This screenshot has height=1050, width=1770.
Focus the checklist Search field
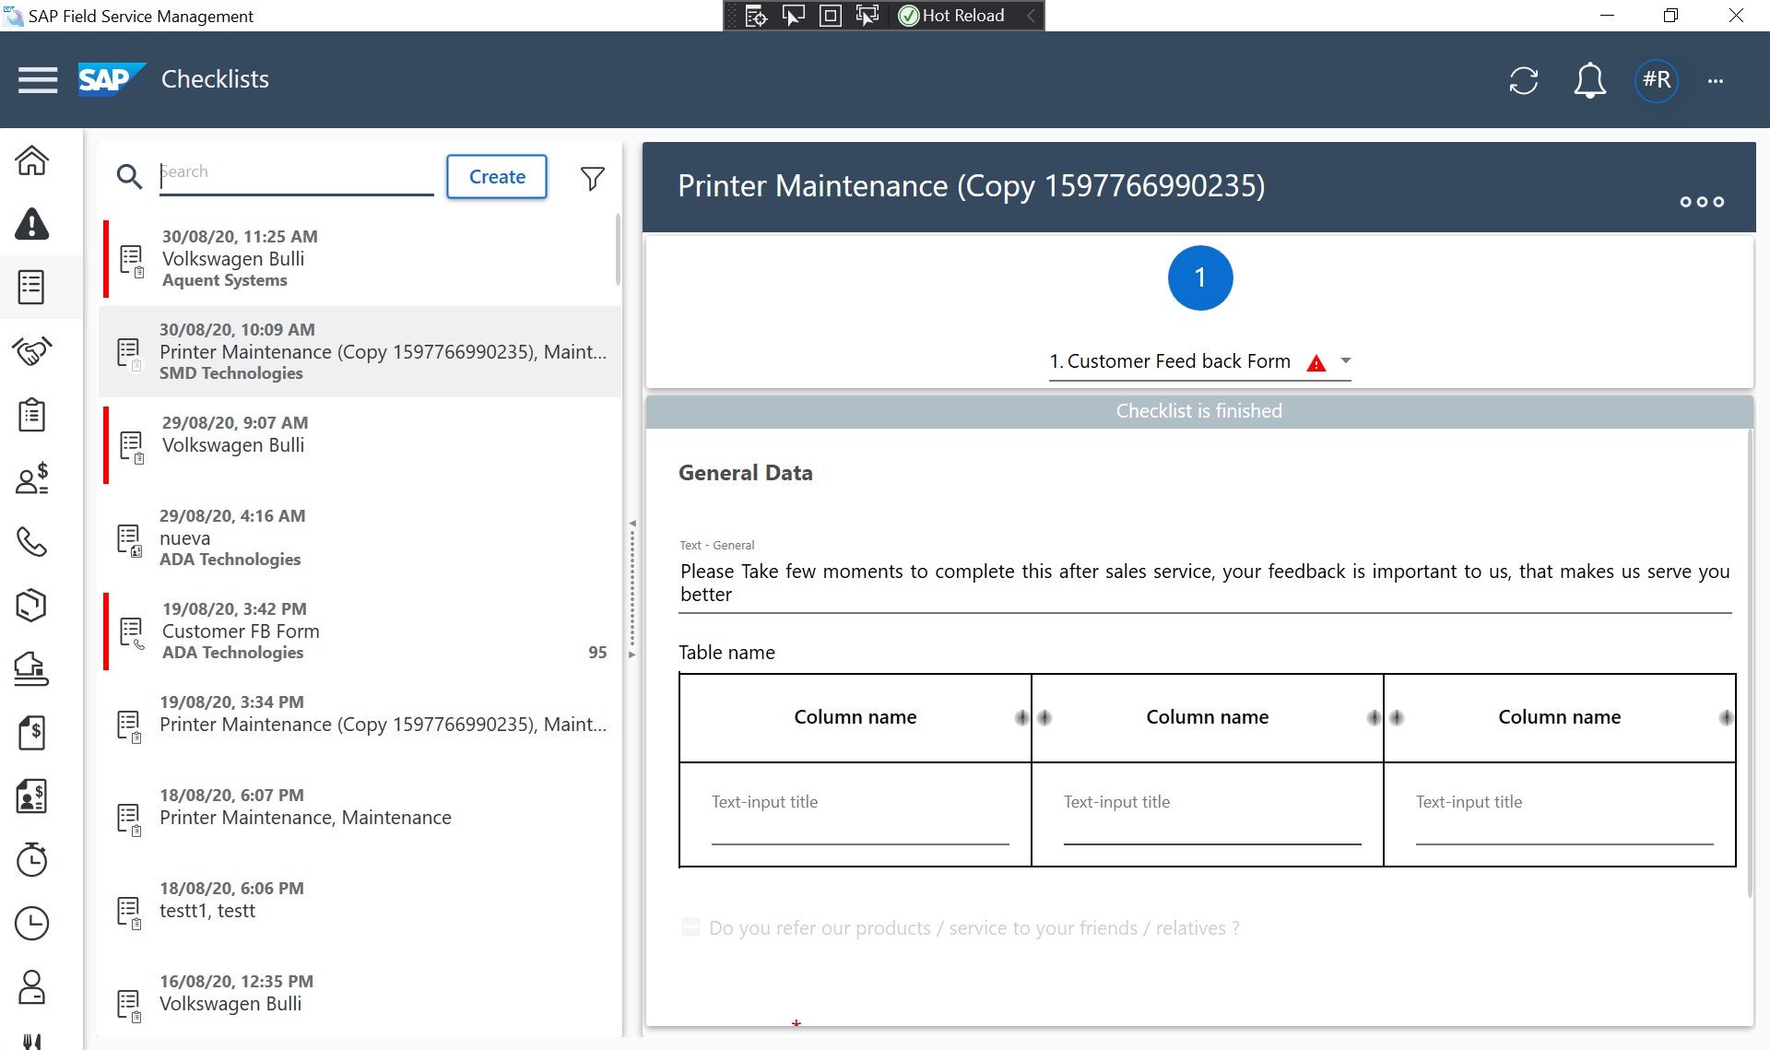pyautogui.click(x=295, y=173)
